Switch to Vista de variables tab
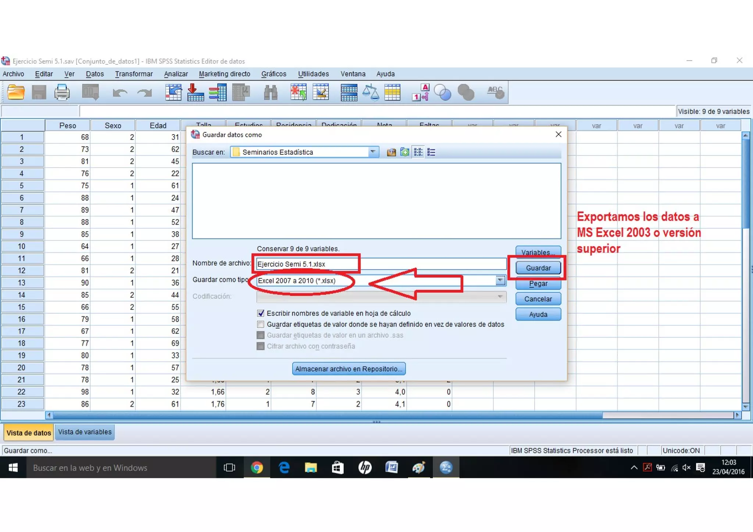Screen dimensions: 753x532 [x=85, y=432]
